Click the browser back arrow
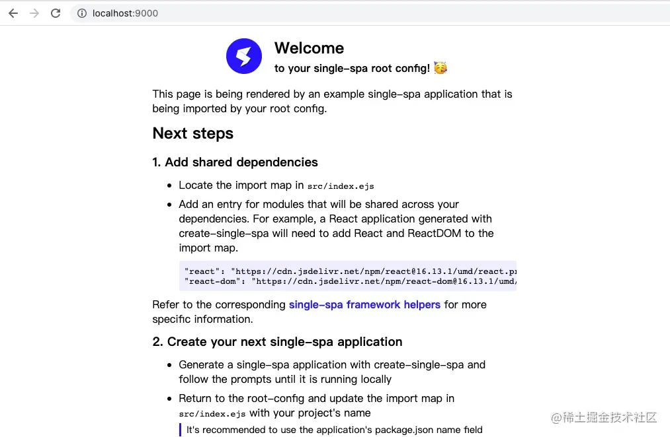This screenshot has width=670, height=437. pos(13,13)
